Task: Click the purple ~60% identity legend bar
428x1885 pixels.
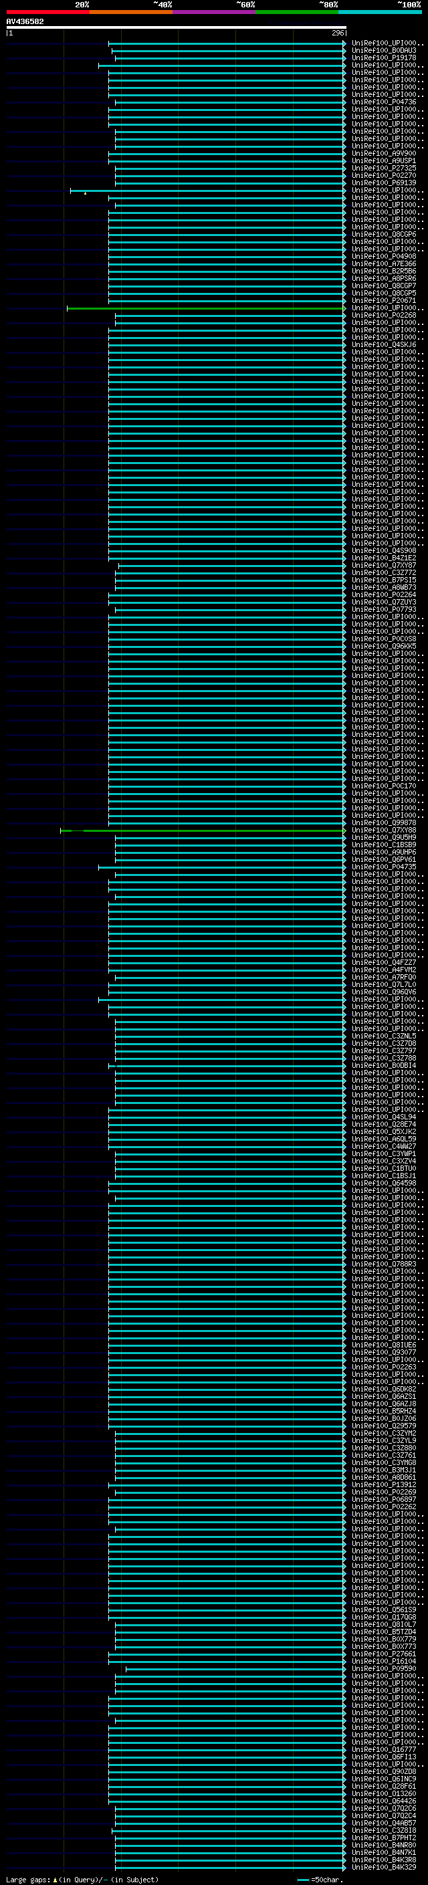Action: [215, 12]
